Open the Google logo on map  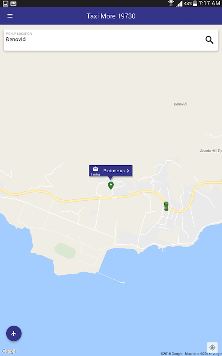pos(9,351)
